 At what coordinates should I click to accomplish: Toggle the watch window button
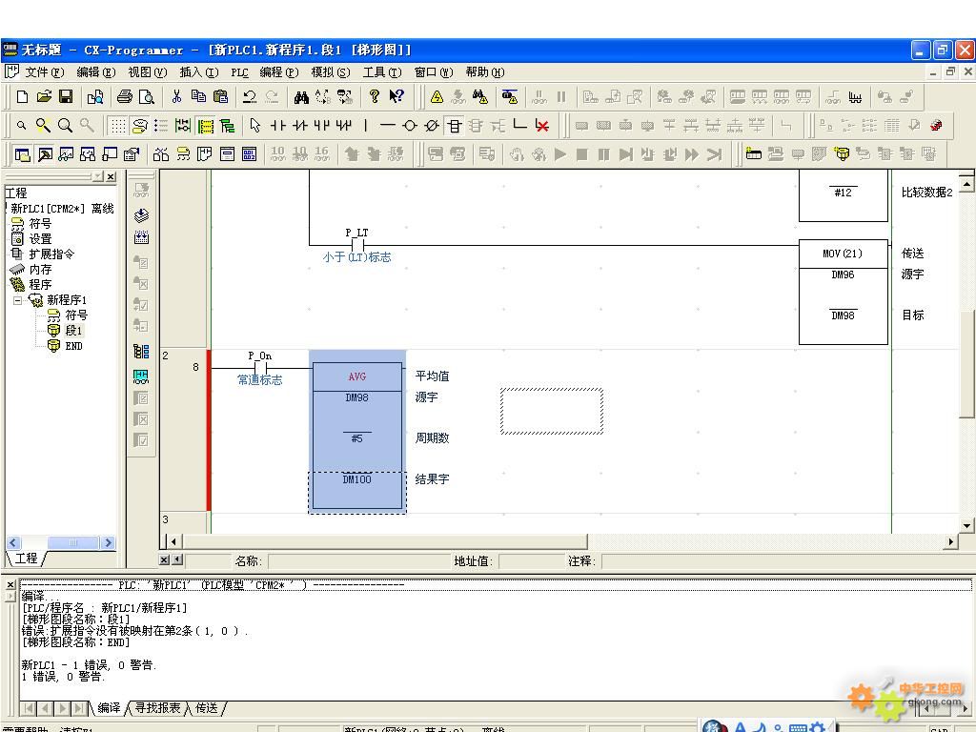click(67, 153)
